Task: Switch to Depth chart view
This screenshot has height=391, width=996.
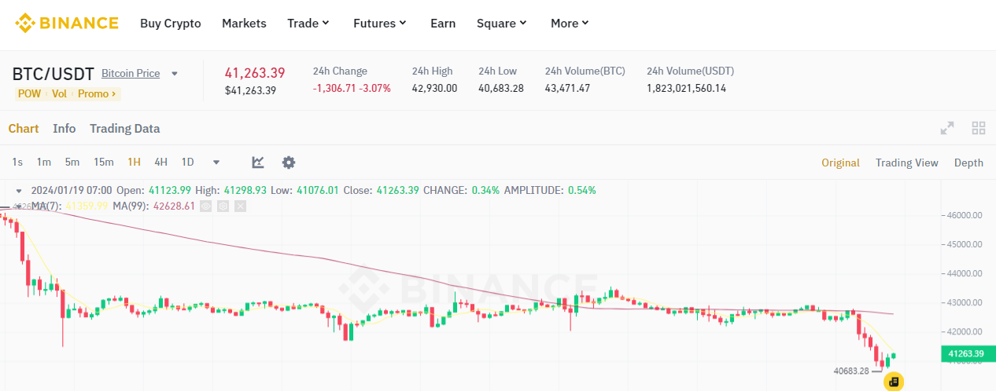Action: 968,163
